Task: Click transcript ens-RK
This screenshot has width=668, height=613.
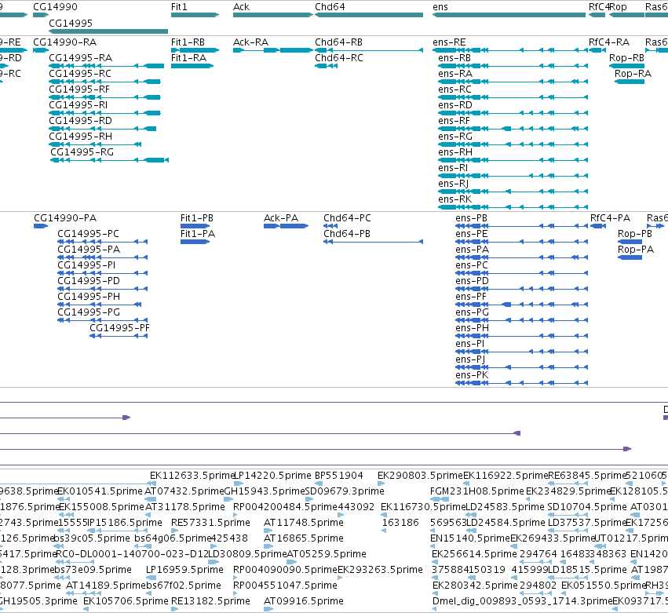Action: pyautogui.click(x=513, y=207)
